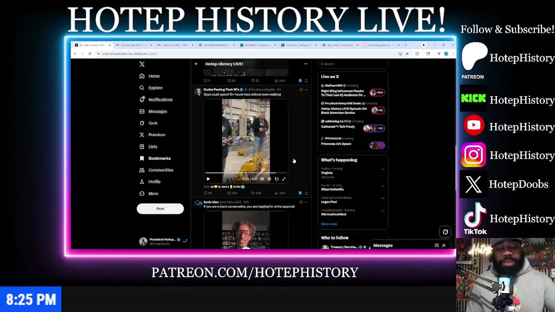Screen dimensions: 555x312
Task: View analytics for the Dudes Posting post
Action: (x=280, y=193)
